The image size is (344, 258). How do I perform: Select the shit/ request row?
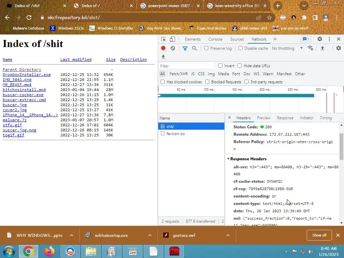[x=191, y=126]
